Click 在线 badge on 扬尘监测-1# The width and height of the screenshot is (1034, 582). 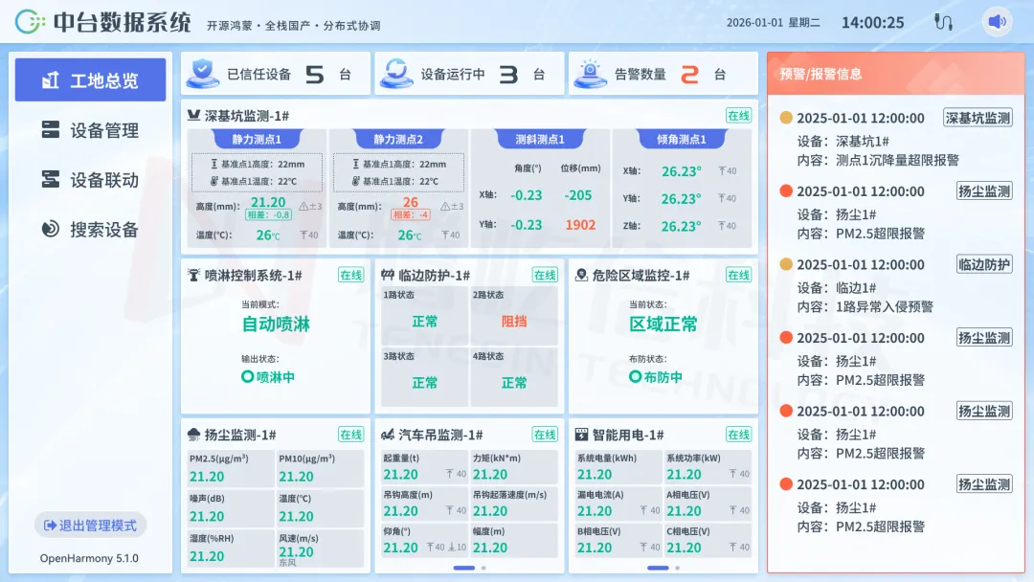click(x=350, y=435)
